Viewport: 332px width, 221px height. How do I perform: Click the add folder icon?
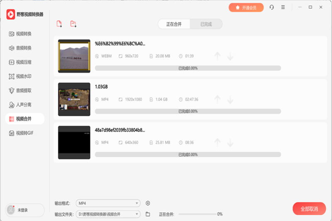[x=73, y=24]
